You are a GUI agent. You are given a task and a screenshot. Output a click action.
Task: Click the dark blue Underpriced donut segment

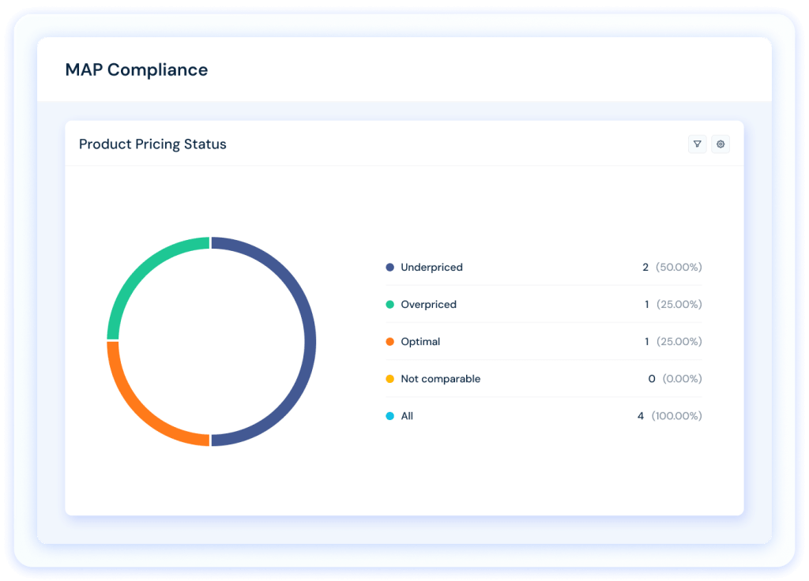310,341
